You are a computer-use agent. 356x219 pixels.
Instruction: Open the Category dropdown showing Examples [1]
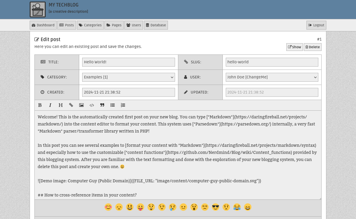[128, 77]
